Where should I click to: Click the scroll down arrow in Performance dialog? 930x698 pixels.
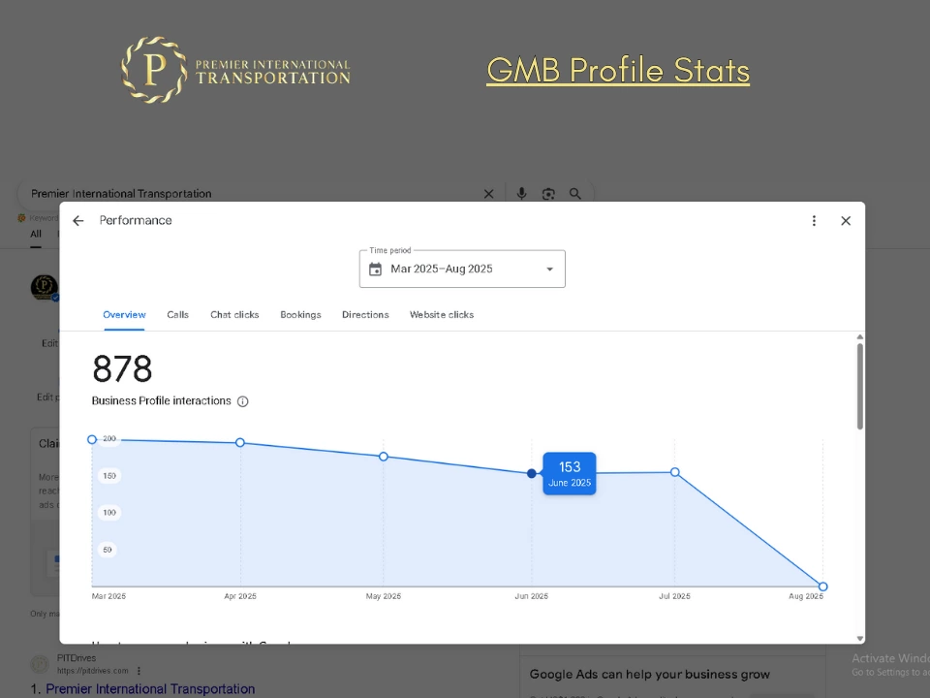(860, 639)
